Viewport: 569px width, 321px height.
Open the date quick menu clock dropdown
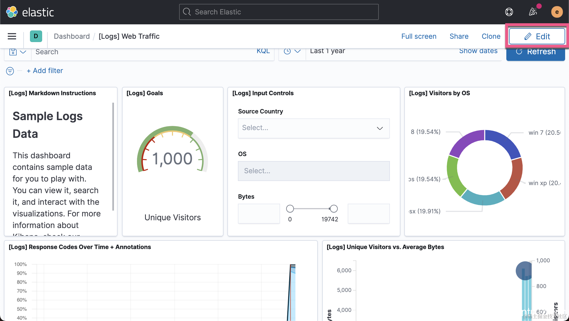[x=292, y=51]
